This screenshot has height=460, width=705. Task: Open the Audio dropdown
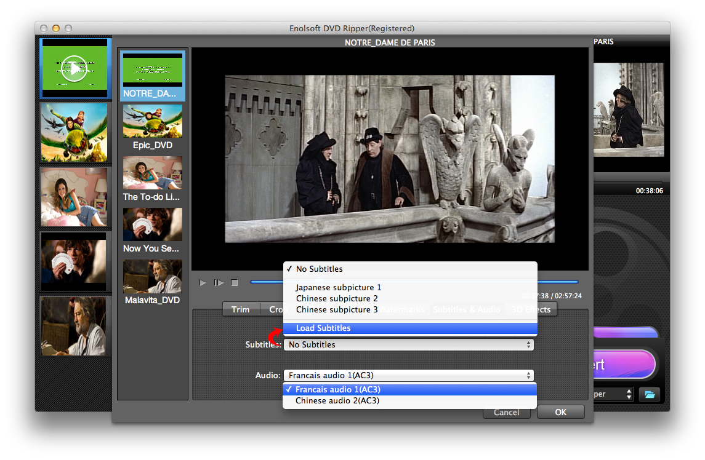pos(409,375)
